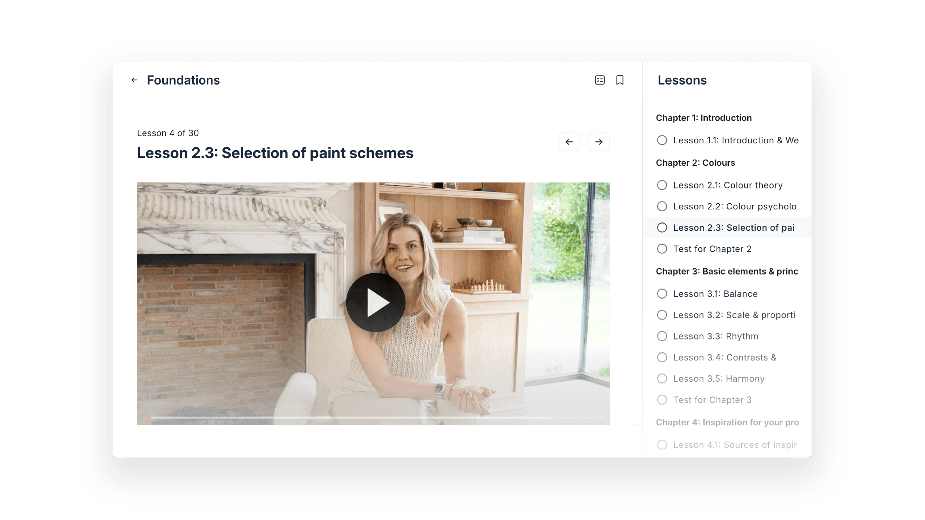Select Lesson 3.4: Contrasts item
Image resolution: width=925 pixels, height=520 pixels.
pyautogui.click(x=724, y=357)
